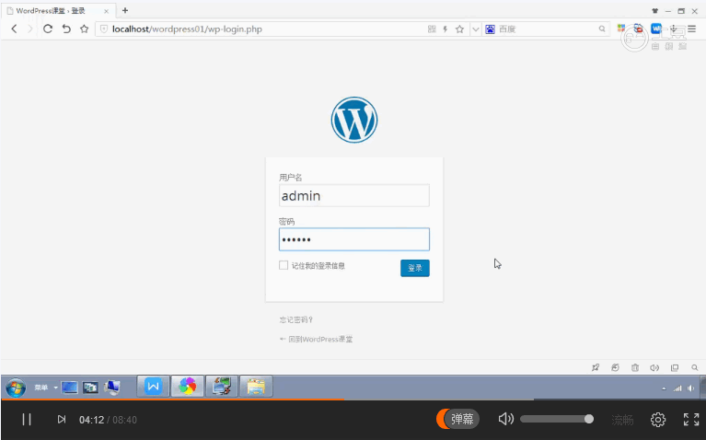Screen dimensions: 706x440
Task: Bookmark the page with the address bar star
Action: (459, 29)
